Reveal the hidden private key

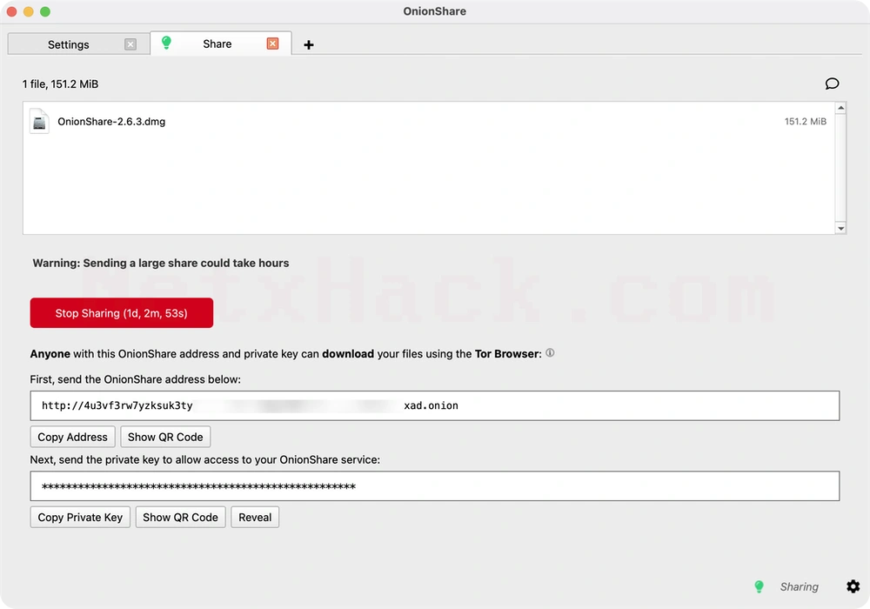coord(255,518)
